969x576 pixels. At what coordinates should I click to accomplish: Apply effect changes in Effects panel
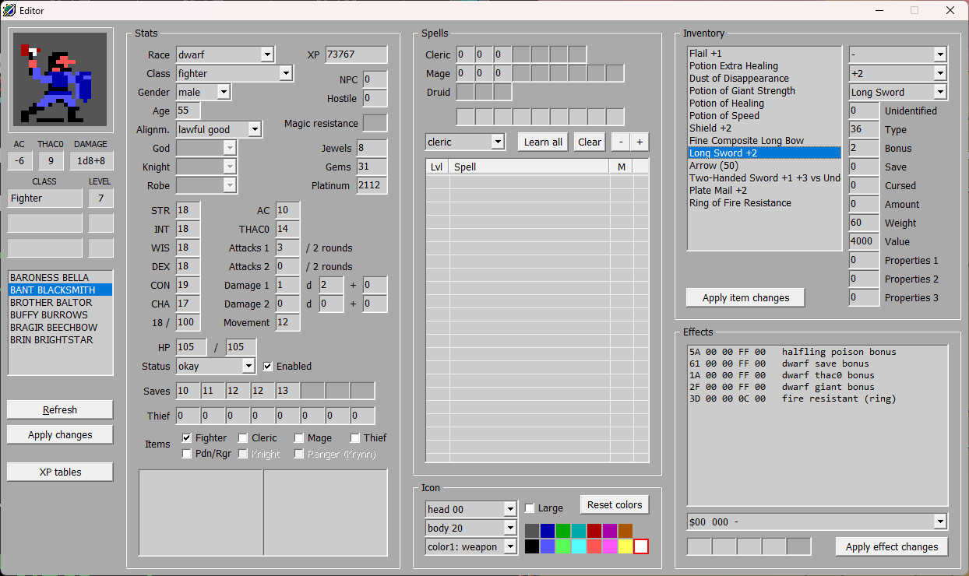pos(891,546)
